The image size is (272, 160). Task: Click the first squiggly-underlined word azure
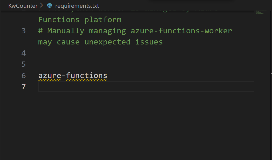tap(49, 75)
